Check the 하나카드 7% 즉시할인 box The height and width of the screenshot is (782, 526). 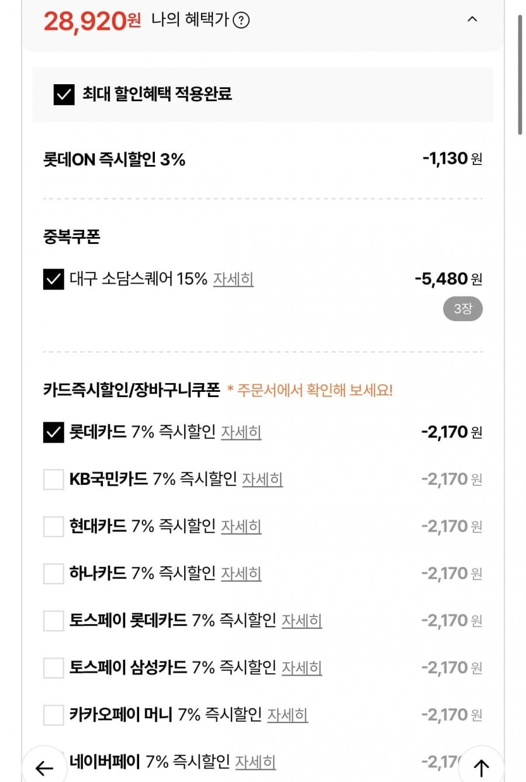point(53,574)
